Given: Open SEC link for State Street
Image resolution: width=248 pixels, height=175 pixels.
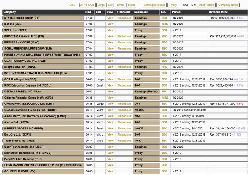Looking at the screenshot, I should (x=164, y=18).
